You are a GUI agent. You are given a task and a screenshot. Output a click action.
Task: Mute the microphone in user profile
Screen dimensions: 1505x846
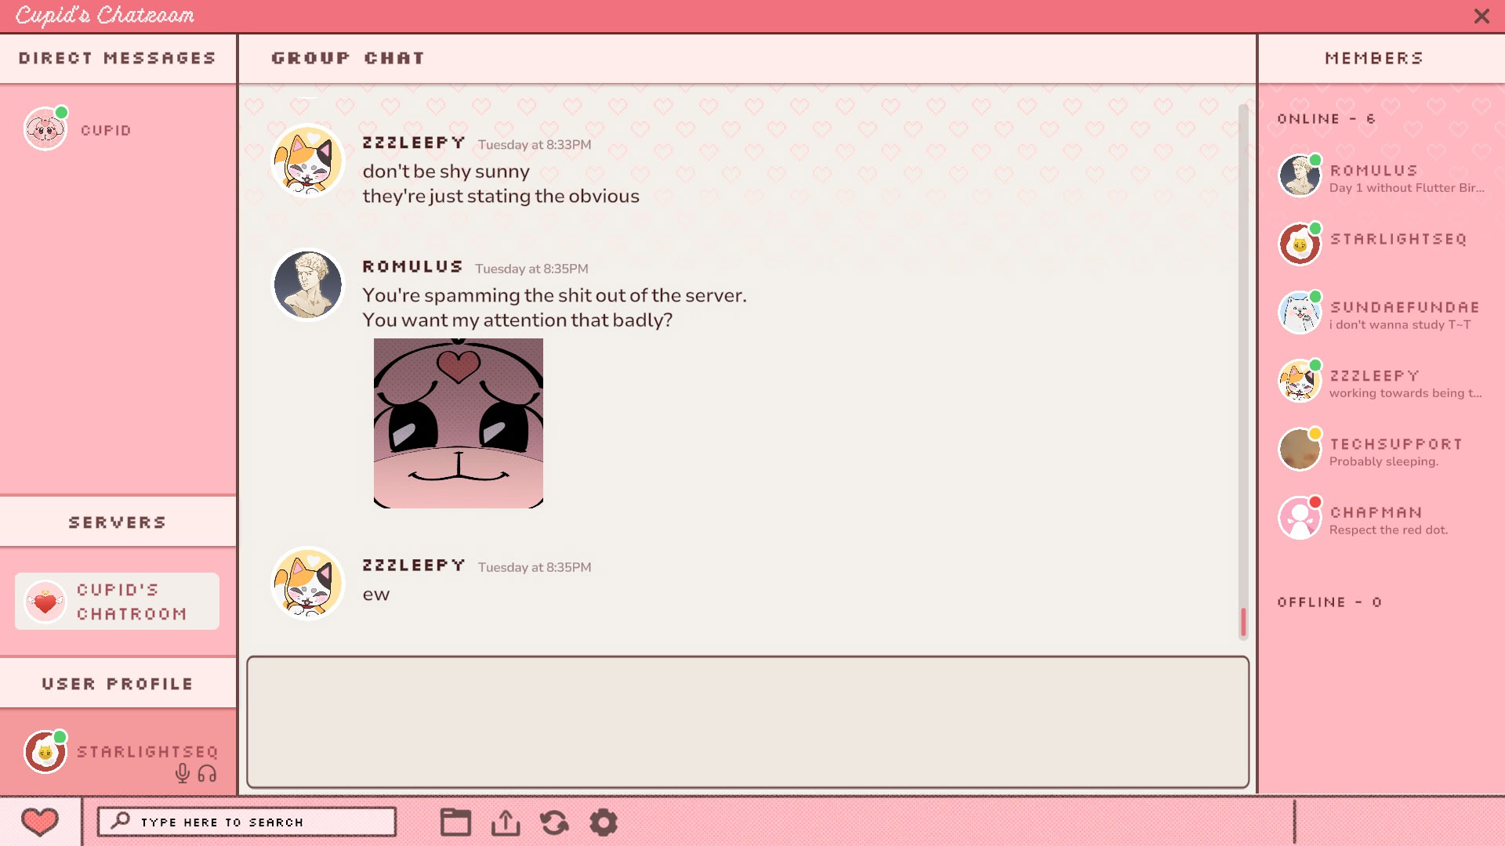[x=183, y=774]
